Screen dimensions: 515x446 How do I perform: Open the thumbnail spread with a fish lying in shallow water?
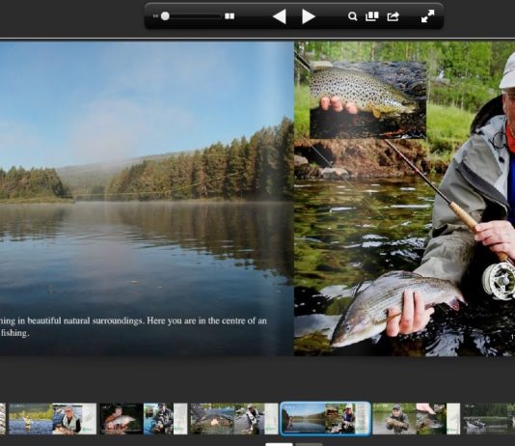(234, 419)
